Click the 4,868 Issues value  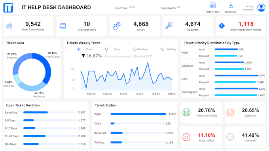(141, 24)
